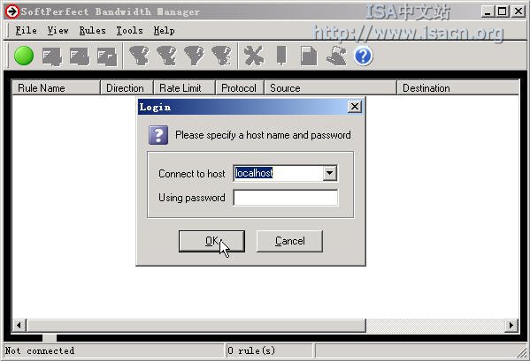
Task: Expand the Connect to host dropdown arrow
Action: pos(329,173)
